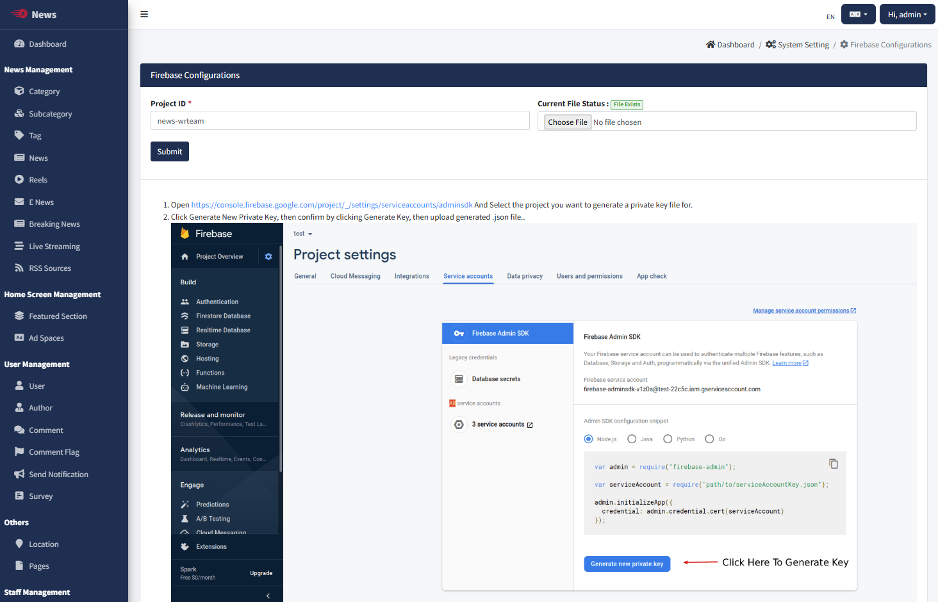
Task: Open the Location pin icon
Action: click(19, 544)
